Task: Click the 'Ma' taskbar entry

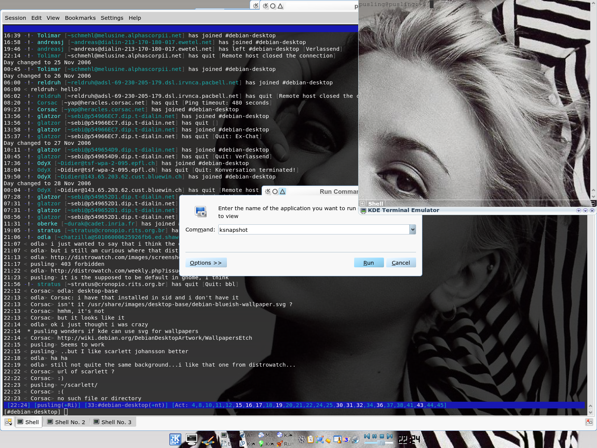Action: [x=266, y=435]
